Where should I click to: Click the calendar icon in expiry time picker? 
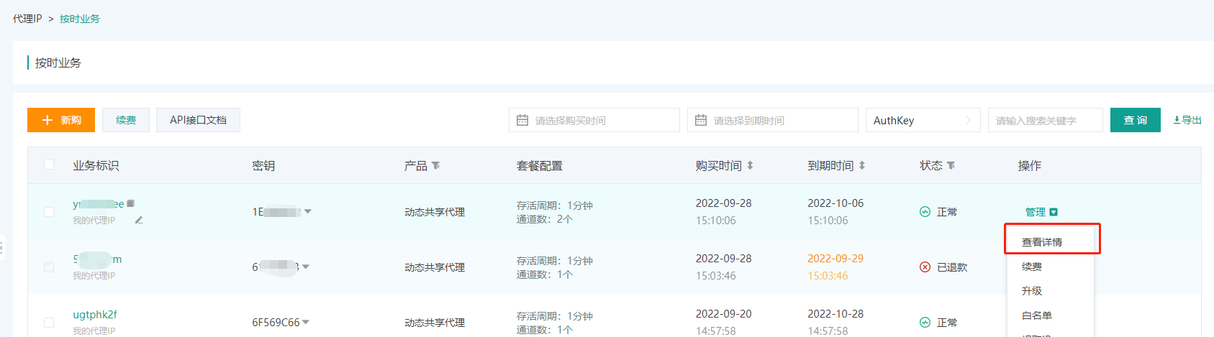tap(701, 121)
